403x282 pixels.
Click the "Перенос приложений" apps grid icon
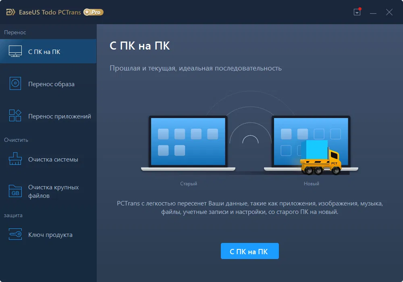pyautogui.click(x=15, y=115)
